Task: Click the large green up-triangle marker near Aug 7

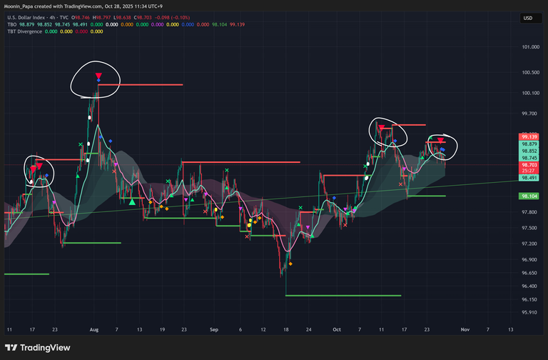Action: point(133,202)
